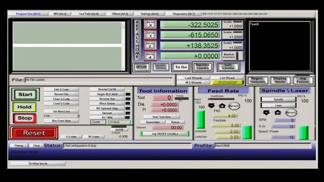Toggle Air \ Mist output

(x=107, y=117)
